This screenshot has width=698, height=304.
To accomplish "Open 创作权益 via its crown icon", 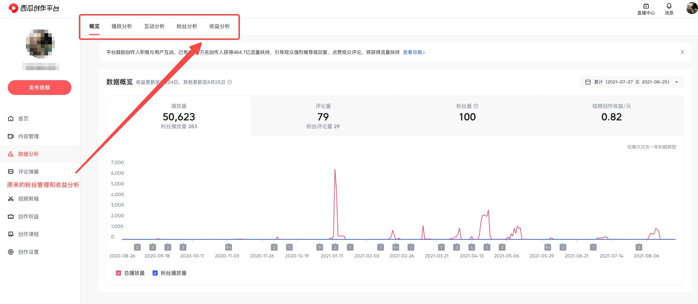I will click(11, 216).
